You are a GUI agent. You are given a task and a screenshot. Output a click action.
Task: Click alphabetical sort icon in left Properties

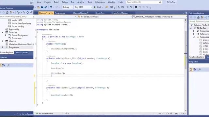(x=4, y=65)
